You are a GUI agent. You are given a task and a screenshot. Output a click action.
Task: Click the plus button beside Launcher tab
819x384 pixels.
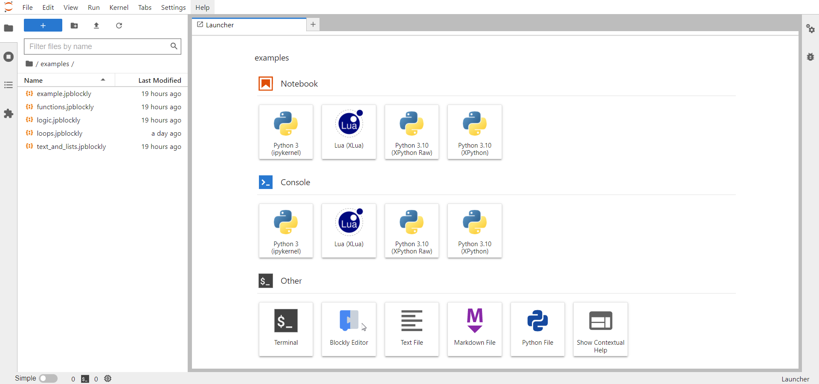[x=313, y=24]
